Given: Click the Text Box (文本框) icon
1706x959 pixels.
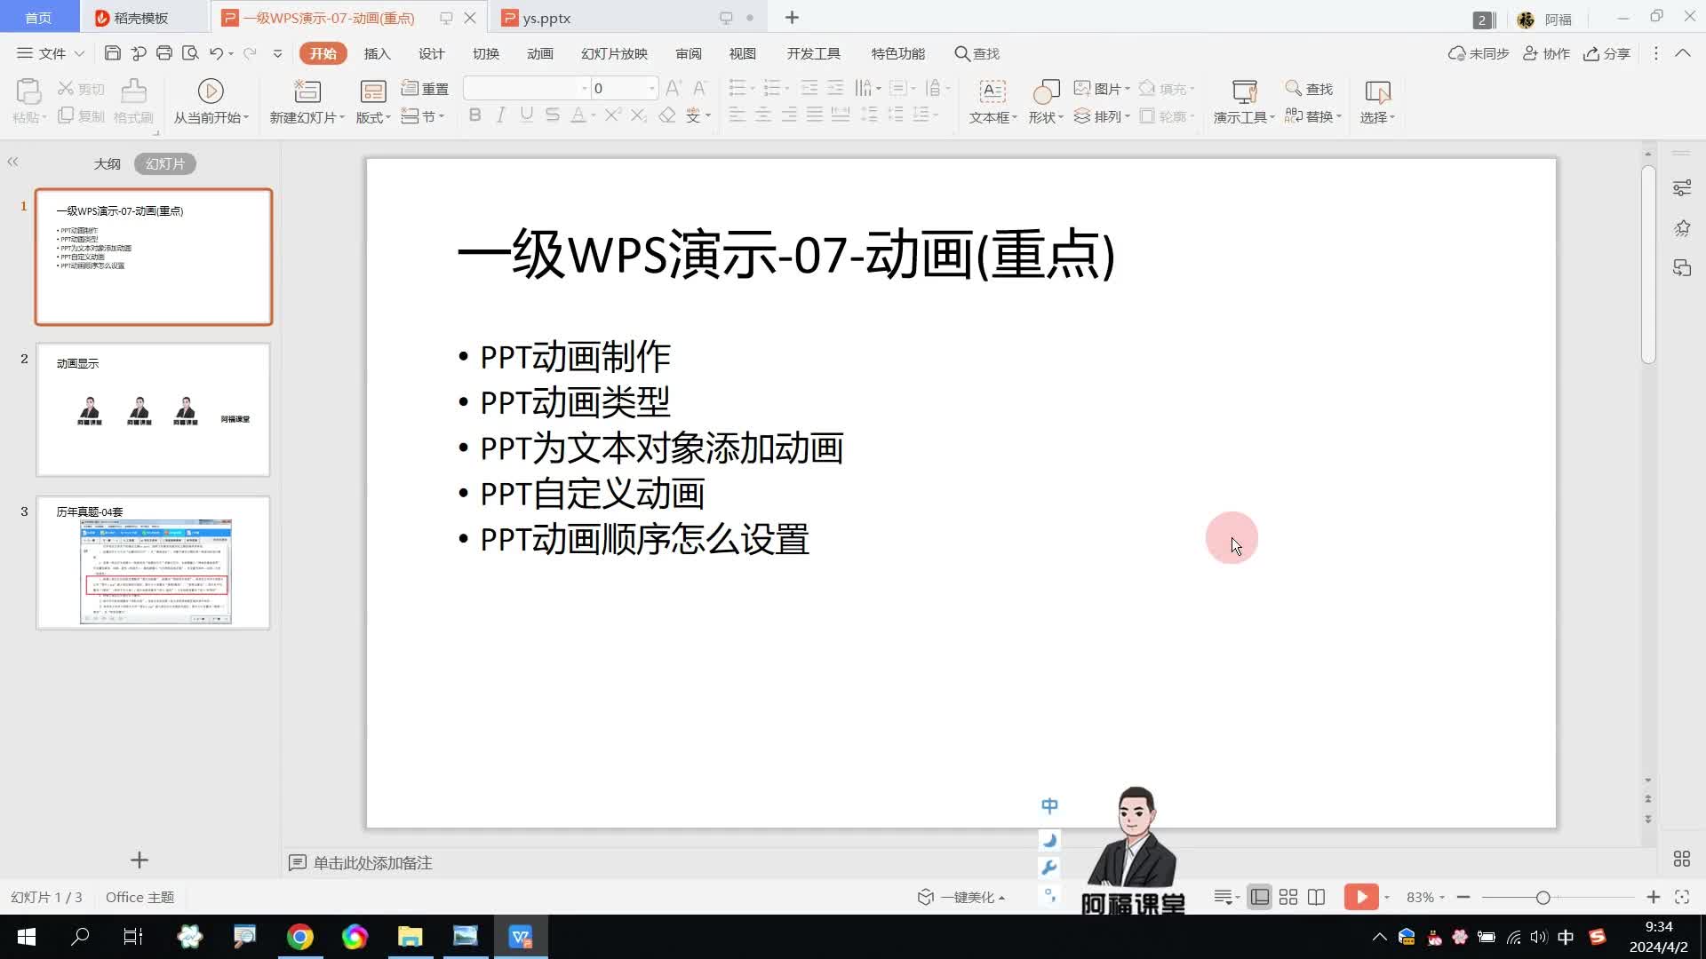Looking at the screenshot, I should (992, 91).
